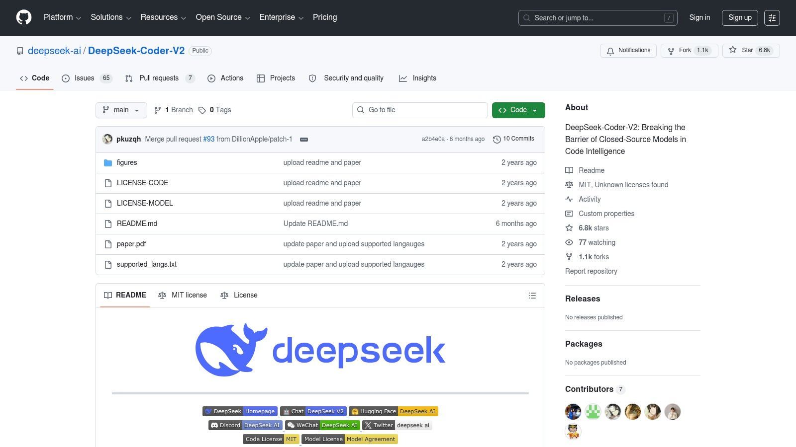This screenshot has height=447, width=796.
Task: Switch to the Pull requests tab
Action: click(x=160, y=78)
